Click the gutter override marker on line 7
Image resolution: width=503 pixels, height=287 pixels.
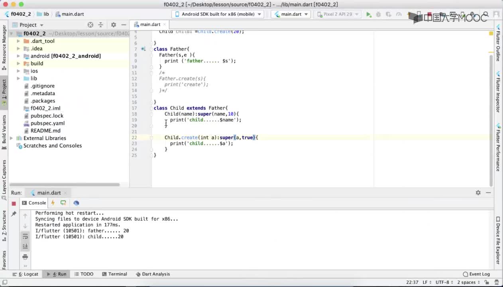pos(143,49)
